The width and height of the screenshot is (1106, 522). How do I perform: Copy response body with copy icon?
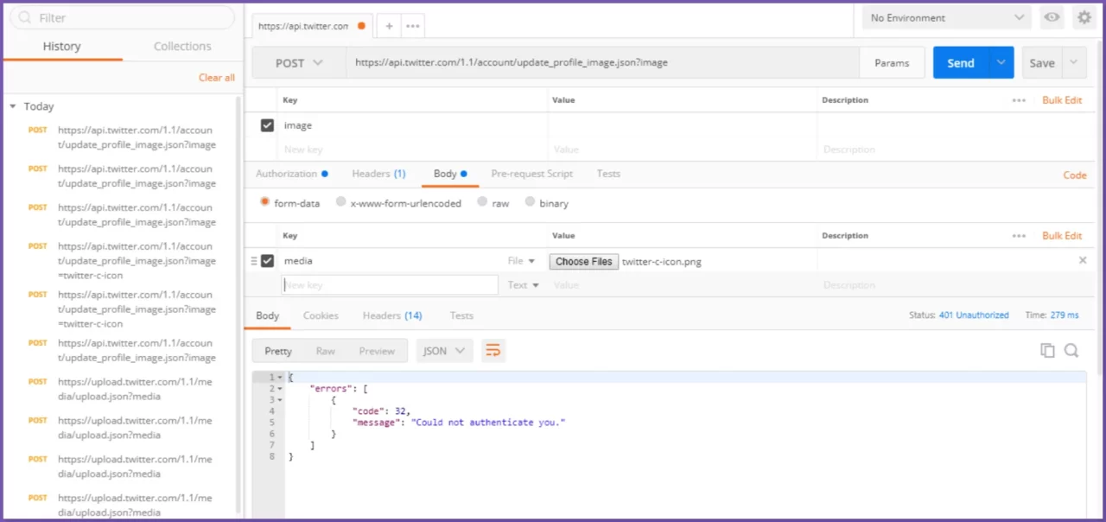(x=1047, y=350)
